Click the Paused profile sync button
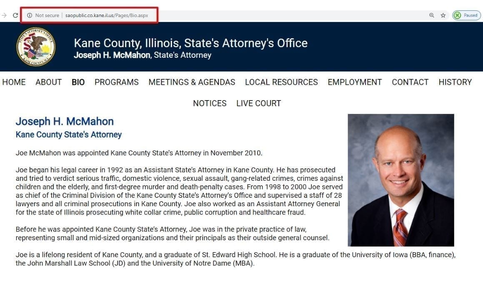The height and width of the screenshot is (288, 483). 466,15
